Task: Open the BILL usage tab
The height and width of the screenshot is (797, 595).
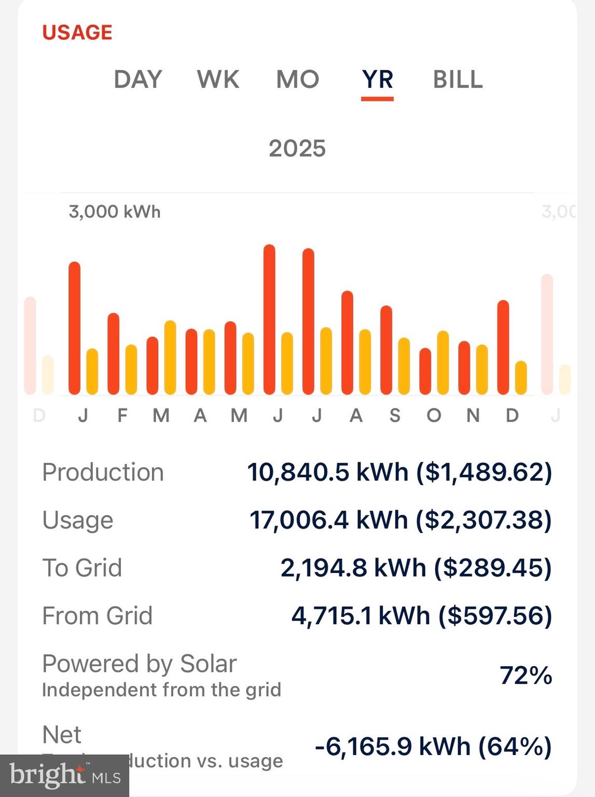Action: click(x=458, y=79)
